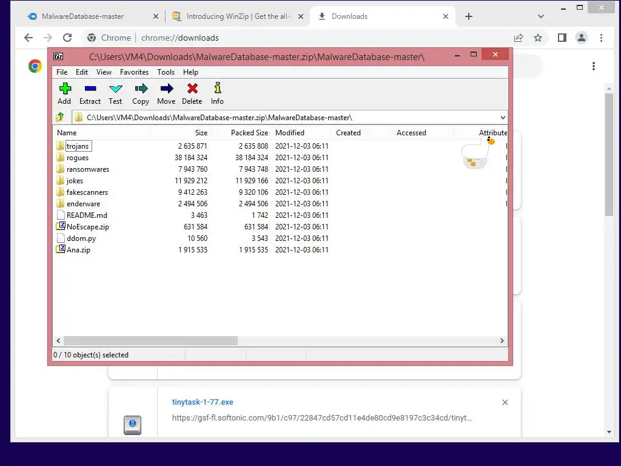This screenshot has height=466, width=621.
Task: Open the Help menu
Action: pos(190,72)
